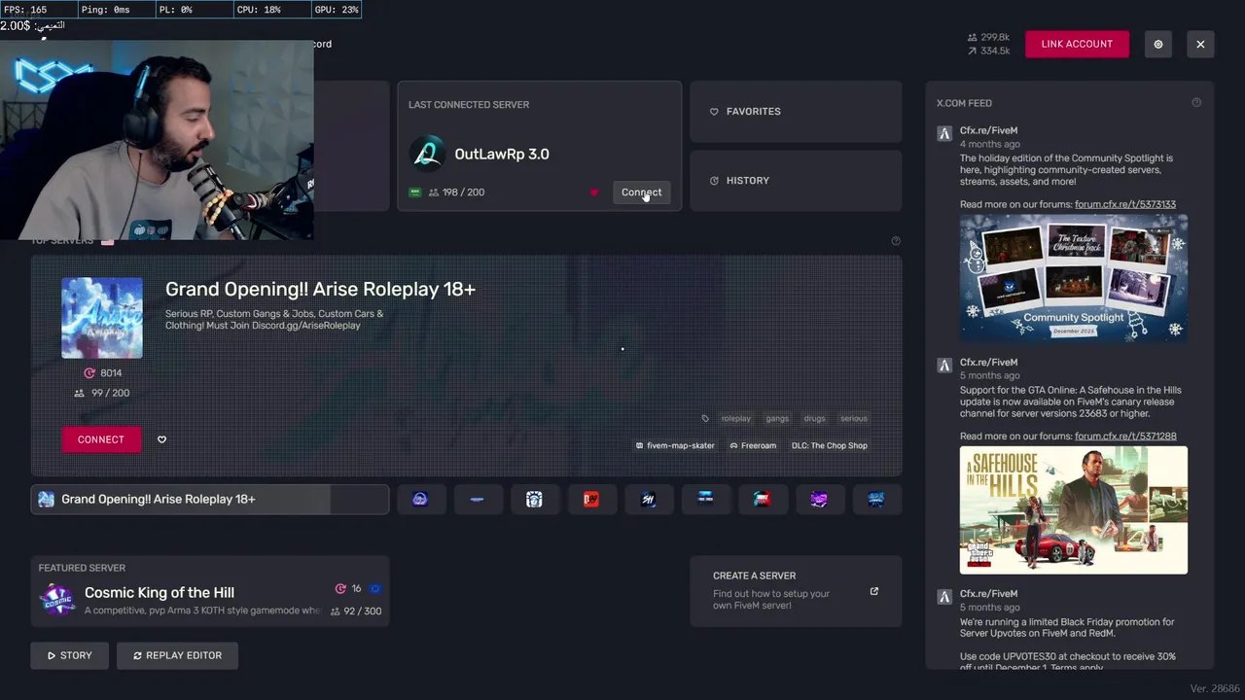Select the purple mask server icon
This screenshot has width=1245, height=700.
819,499
